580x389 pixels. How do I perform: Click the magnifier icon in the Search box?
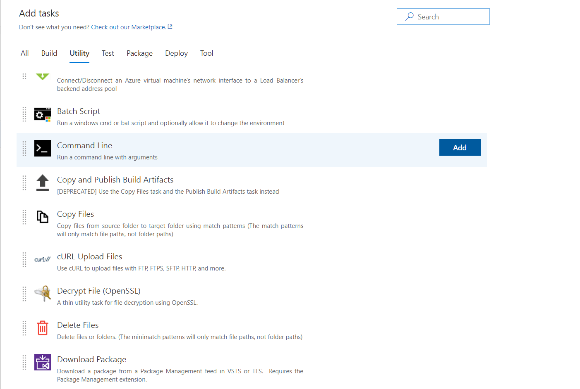pos(410,17)
